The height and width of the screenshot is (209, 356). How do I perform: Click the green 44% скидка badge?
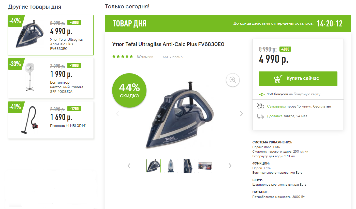click(x=129, y=91)
